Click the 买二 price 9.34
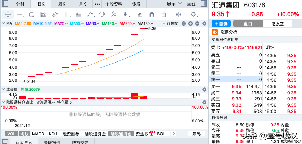Image resolution: width=302 pixels, height=144 pixels. 236,93
